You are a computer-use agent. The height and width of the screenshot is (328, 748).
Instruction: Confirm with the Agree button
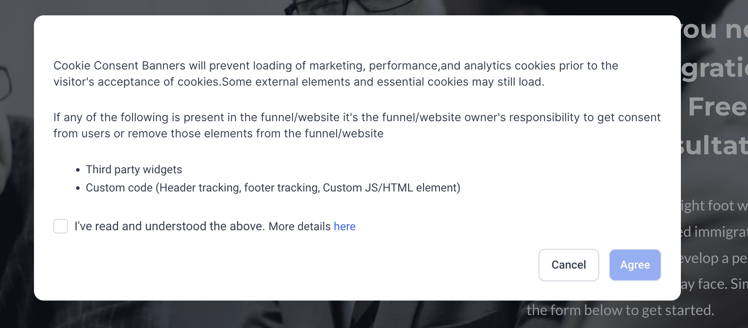[x=635, y=265]
